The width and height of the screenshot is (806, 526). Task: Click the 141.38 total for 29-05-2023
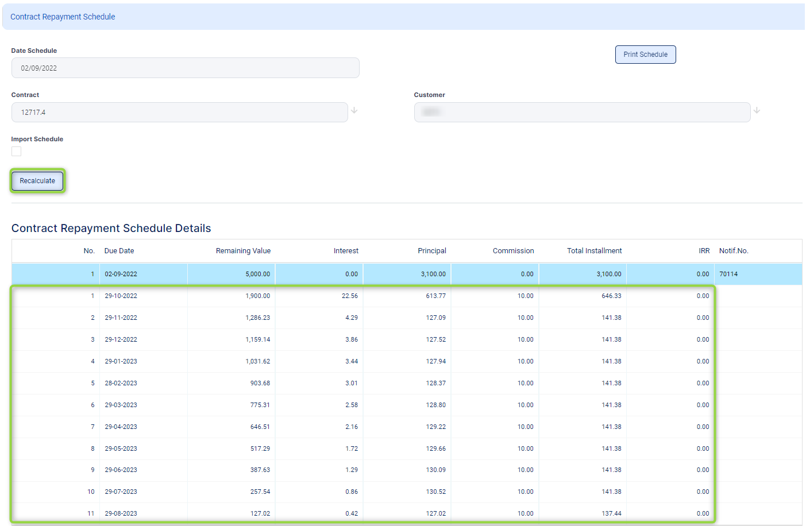pos(611,448)
